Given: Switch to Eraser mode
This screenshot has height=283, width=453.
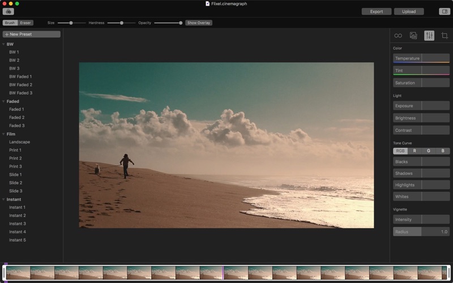Looking at the screenshot, I should coord(25,23).
